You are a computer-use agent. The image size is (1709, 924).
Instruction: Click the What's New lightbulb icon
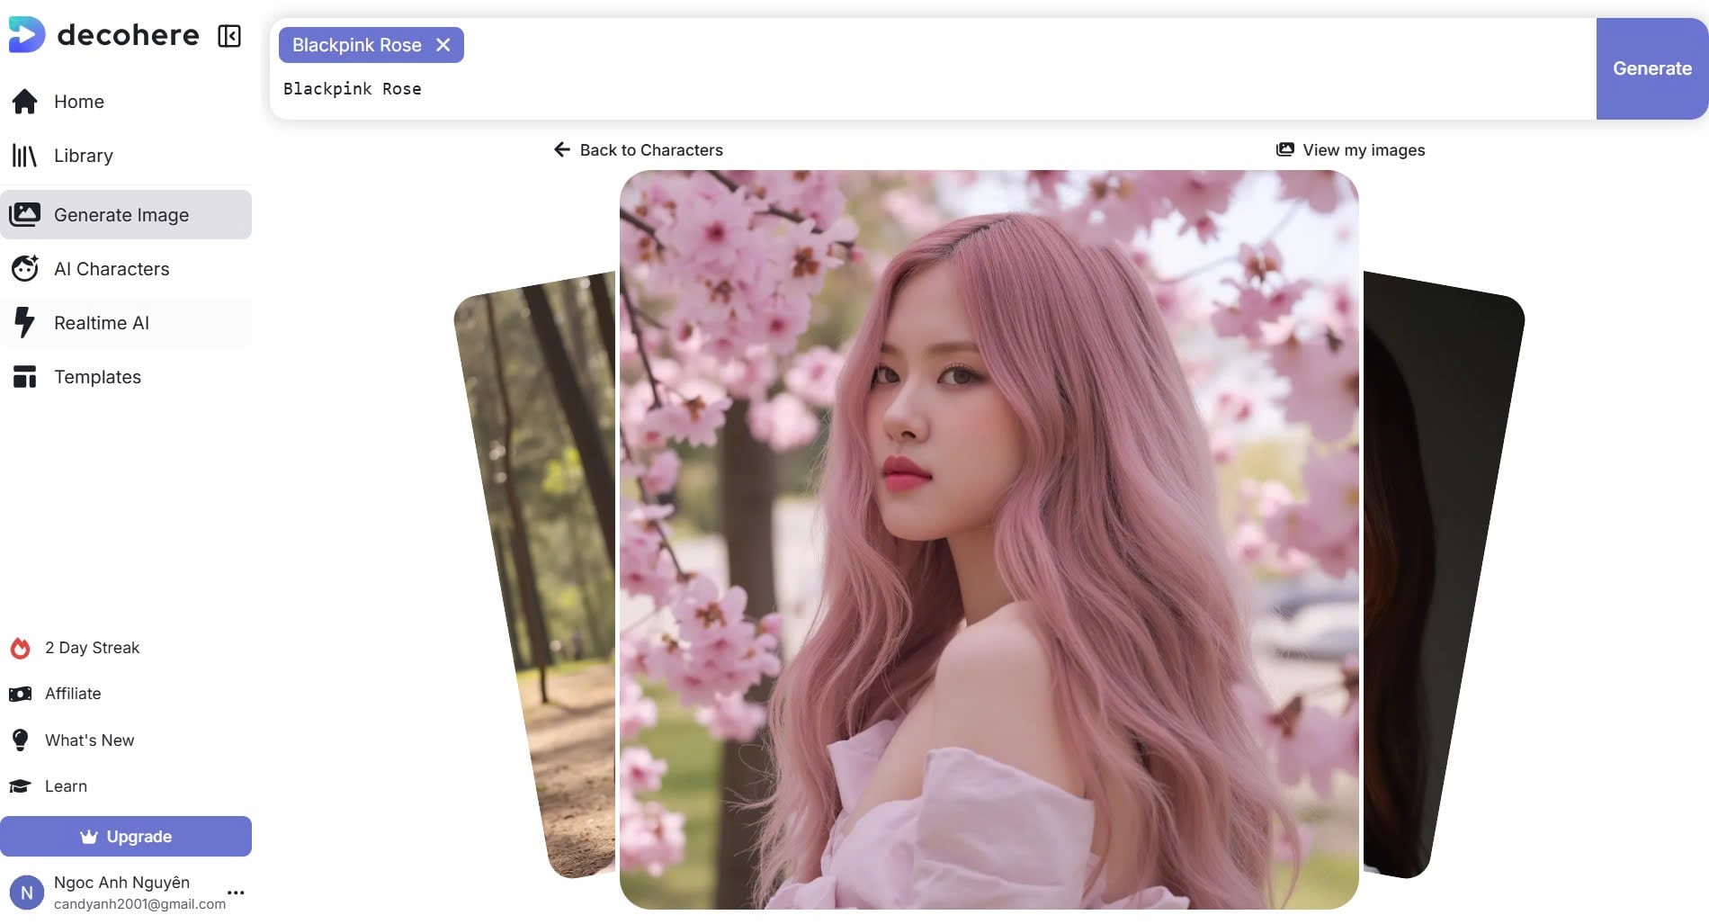[20, 740]
